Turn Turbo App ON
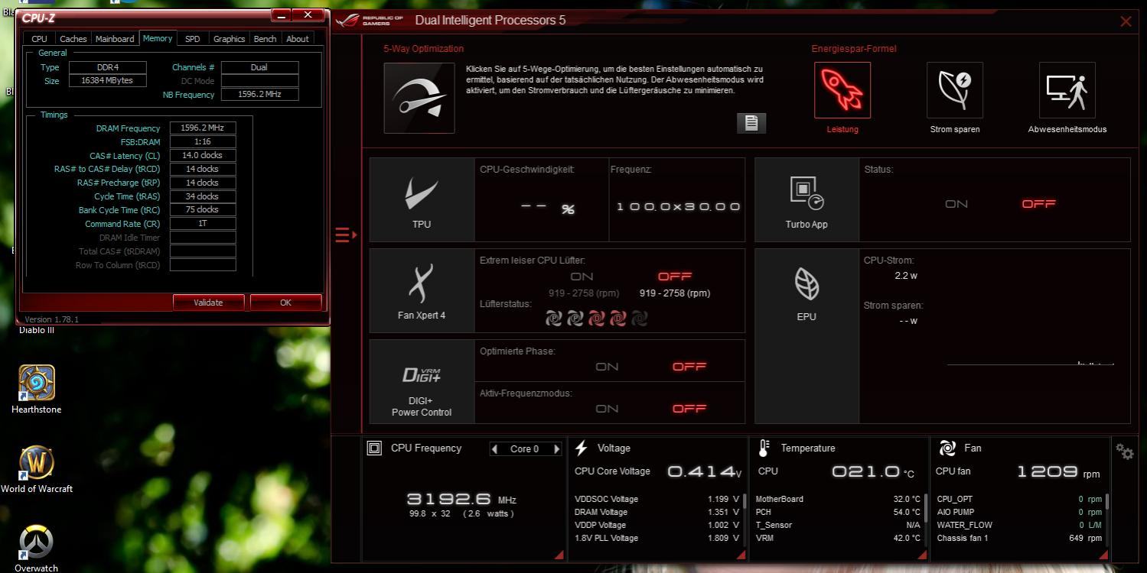Screen dimensions: 1147x573 [956, 204]
